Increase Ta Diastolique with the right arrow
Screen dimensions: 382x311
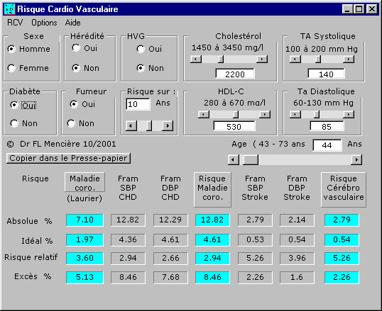[x=349, y=114]
